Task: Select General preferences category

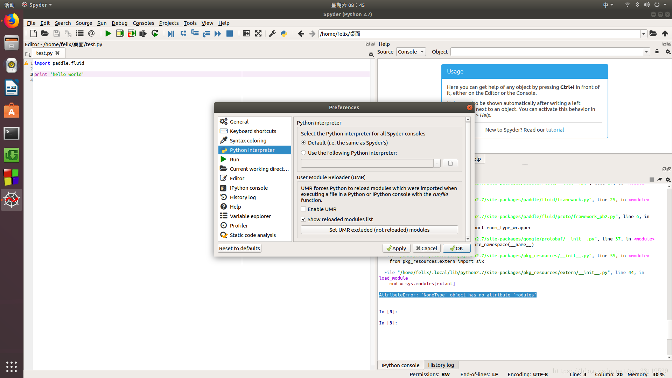Action: [x=254, y=122]
